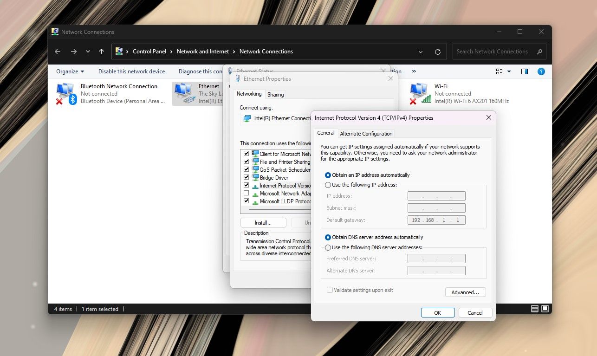597x356 pixels.
Task: Open the address bar dropdown arrow
Action: point(420,52)
